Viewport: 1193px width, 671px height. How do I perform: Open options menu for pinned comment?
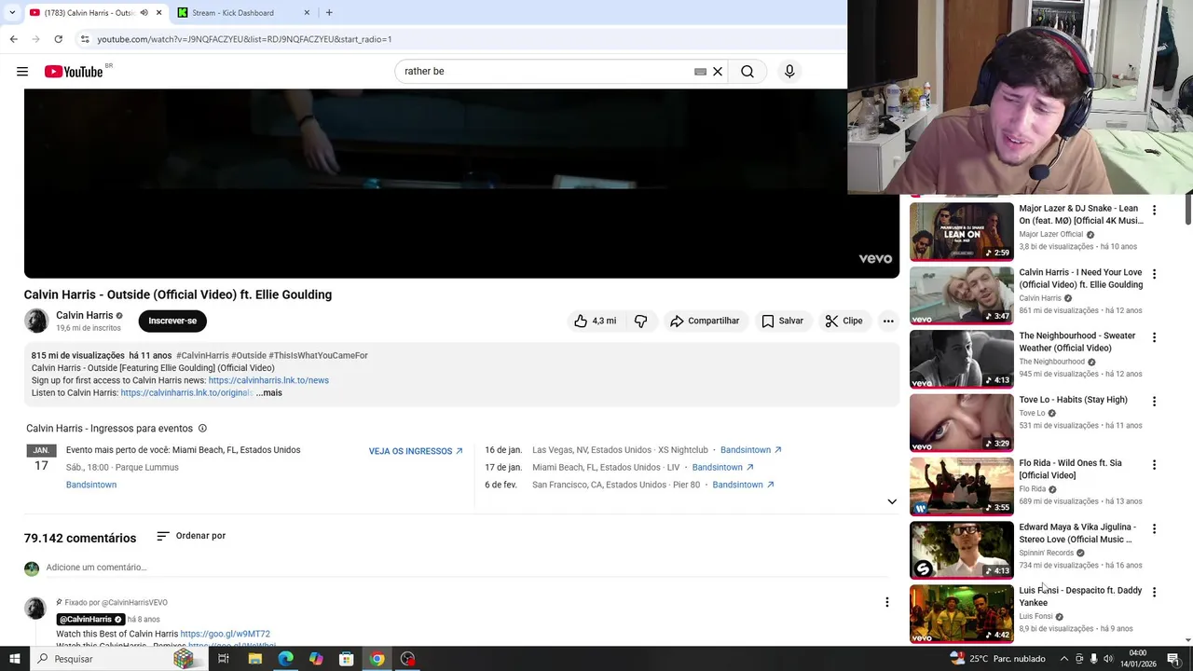click(887, 602)
